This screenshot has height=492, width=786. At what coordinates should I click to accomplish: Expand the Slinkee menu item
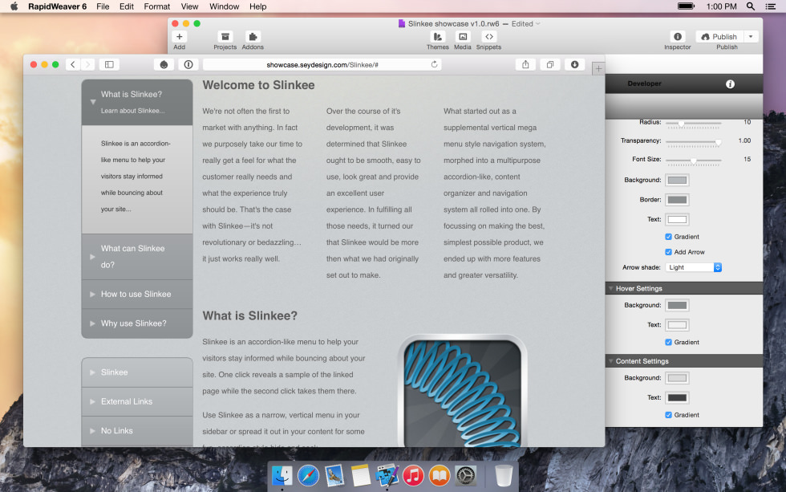[x=137, y=372]
